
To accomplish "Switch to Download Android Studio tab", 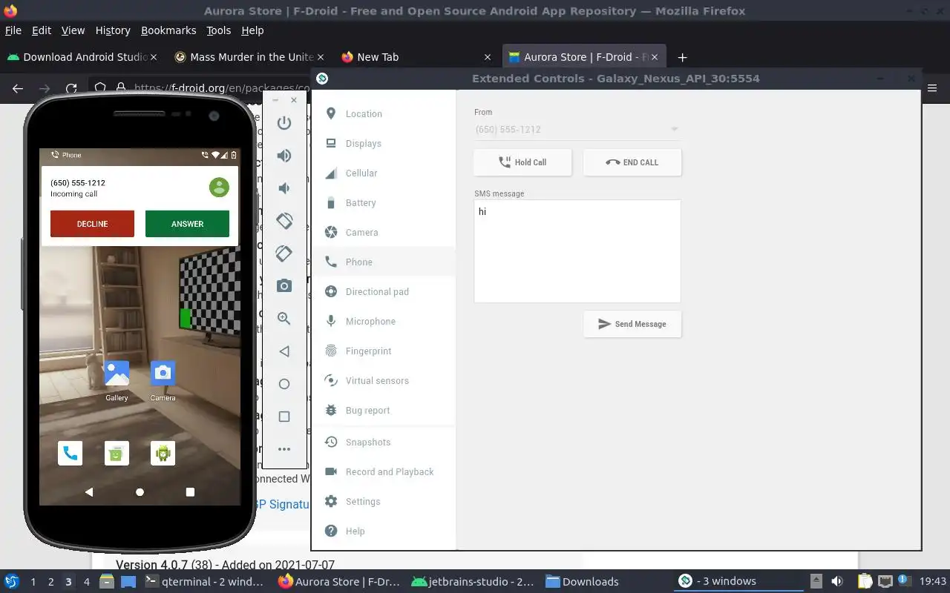I will (x=82, y=57).
